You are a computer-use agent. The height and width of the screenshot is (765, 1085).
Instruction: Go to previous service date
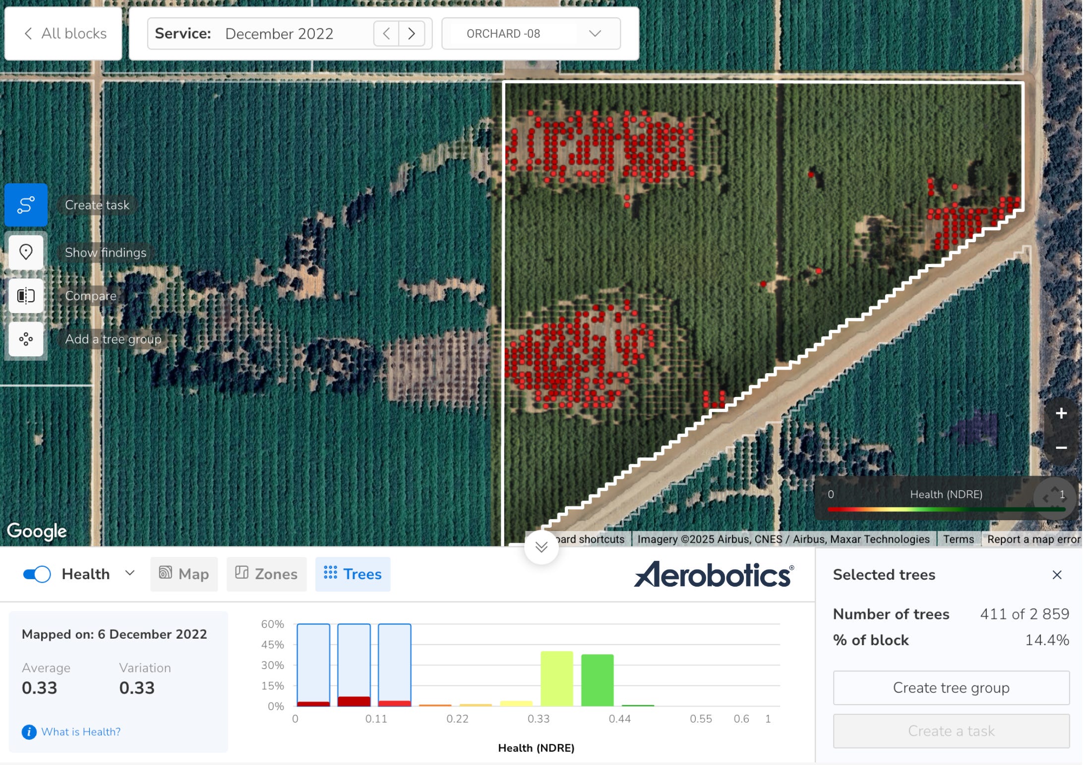[x=386, y=34]
